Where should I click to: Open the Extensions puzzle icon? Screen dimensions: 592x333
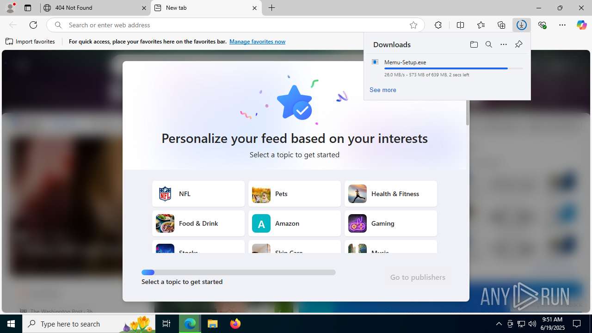[x=438, y=25]
